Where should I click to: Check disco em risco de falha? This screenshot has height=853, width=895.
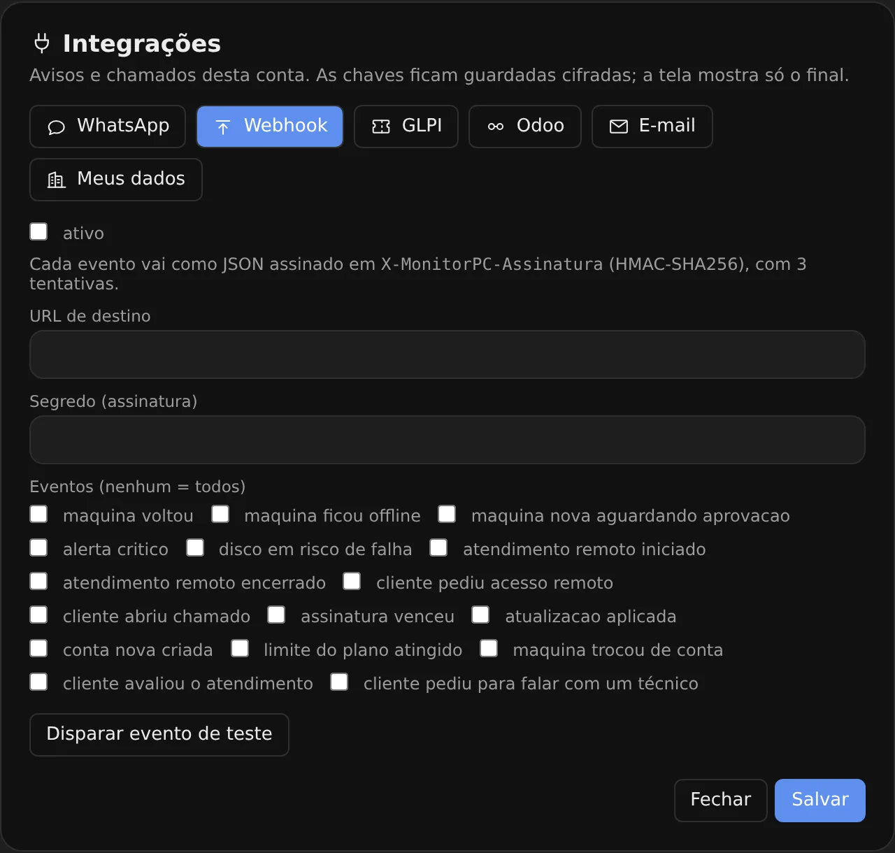point(195,547)
